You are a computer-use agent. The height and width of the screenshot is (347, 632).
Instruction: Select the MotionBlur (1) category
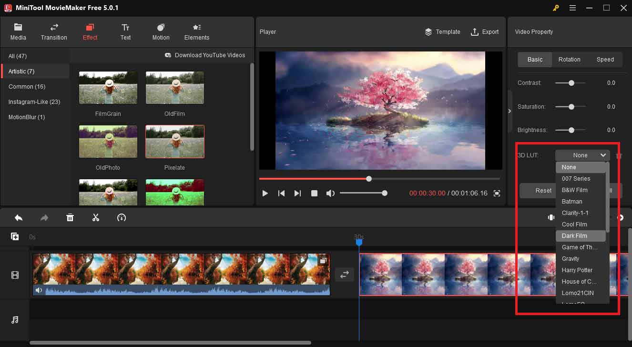pos(35,117)
